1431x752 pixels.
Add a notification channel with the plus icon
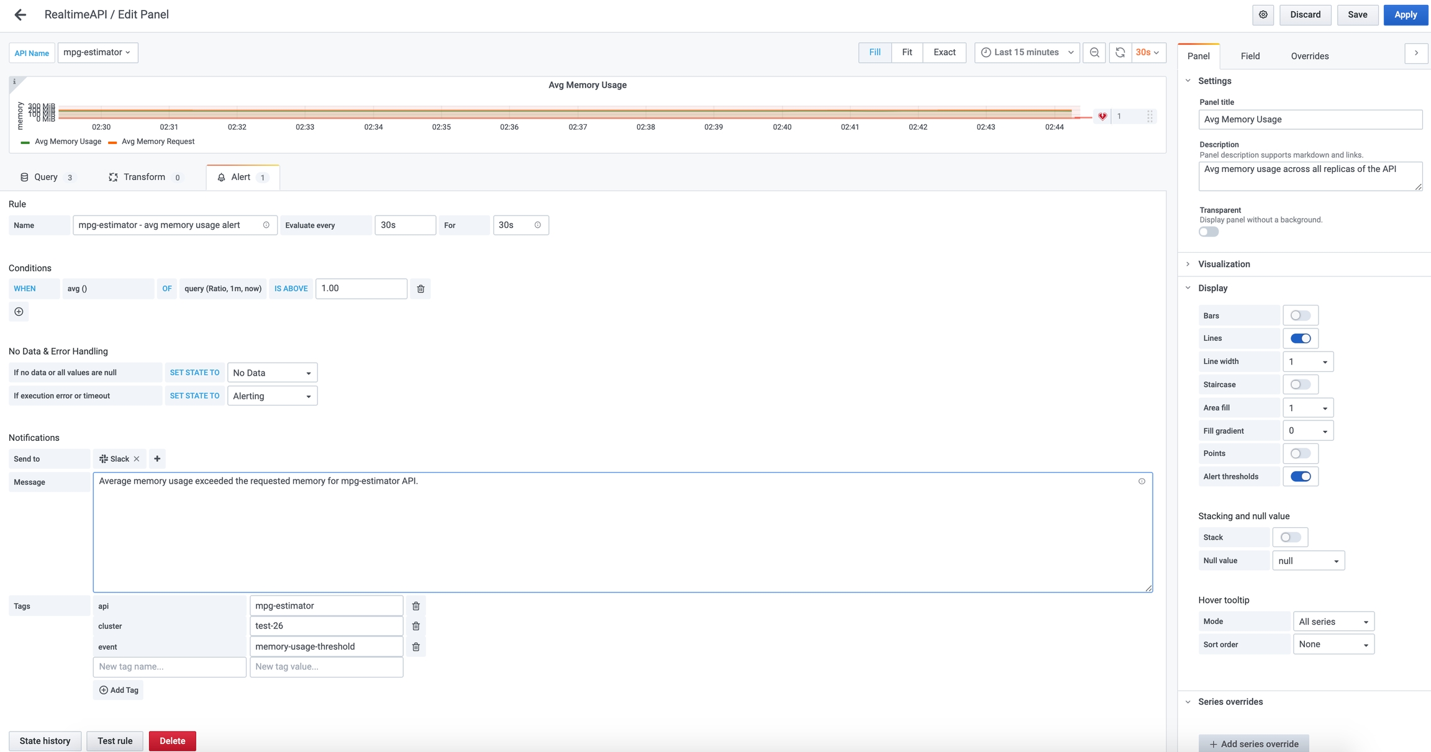tap(157, 459)
